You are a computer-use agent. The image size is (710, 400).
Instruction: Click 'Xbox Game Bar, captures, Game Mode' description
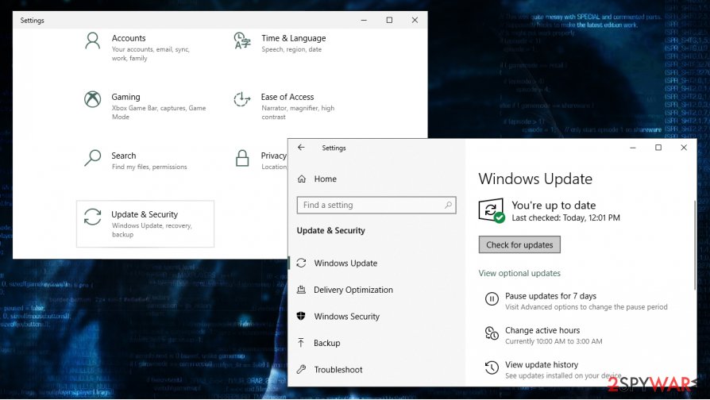pyautogui.click(x=159, y=112)
